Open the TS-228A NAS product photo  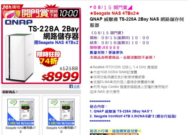coord(19,57)
